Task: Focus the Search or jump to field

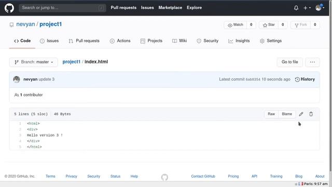Action: click(x=62, y=8)
